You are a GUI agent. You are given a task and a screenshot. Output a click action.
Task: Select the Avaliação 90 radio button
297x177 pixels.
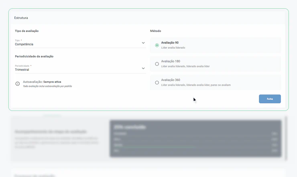point(157,45)
